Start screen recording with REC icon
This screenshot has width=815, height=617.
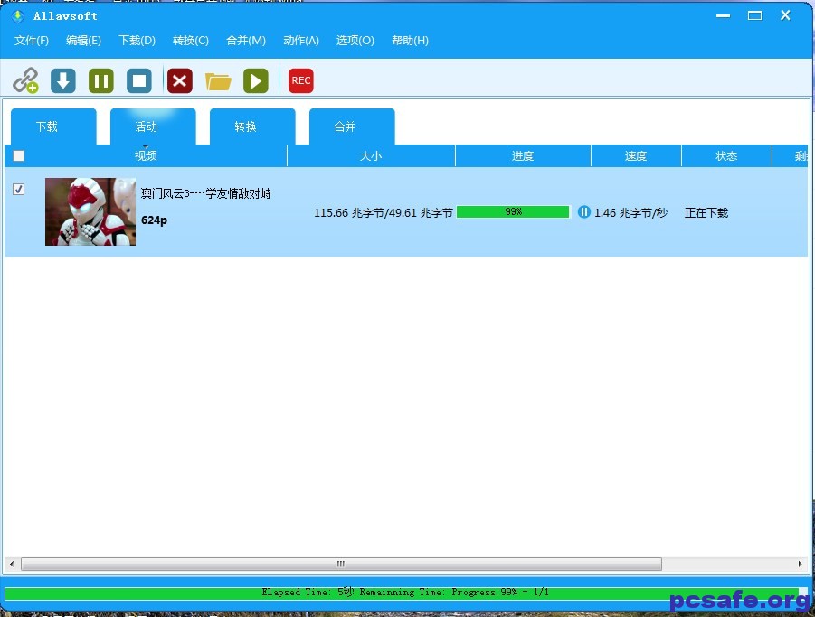300,80
